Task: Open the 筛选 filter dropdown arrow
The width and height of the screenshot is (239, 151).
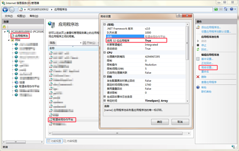Action: (81, 43)
